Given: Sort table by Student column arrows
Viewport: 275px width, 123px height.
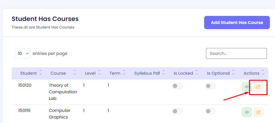Looking at the screenshot, I should pos(40,73).
